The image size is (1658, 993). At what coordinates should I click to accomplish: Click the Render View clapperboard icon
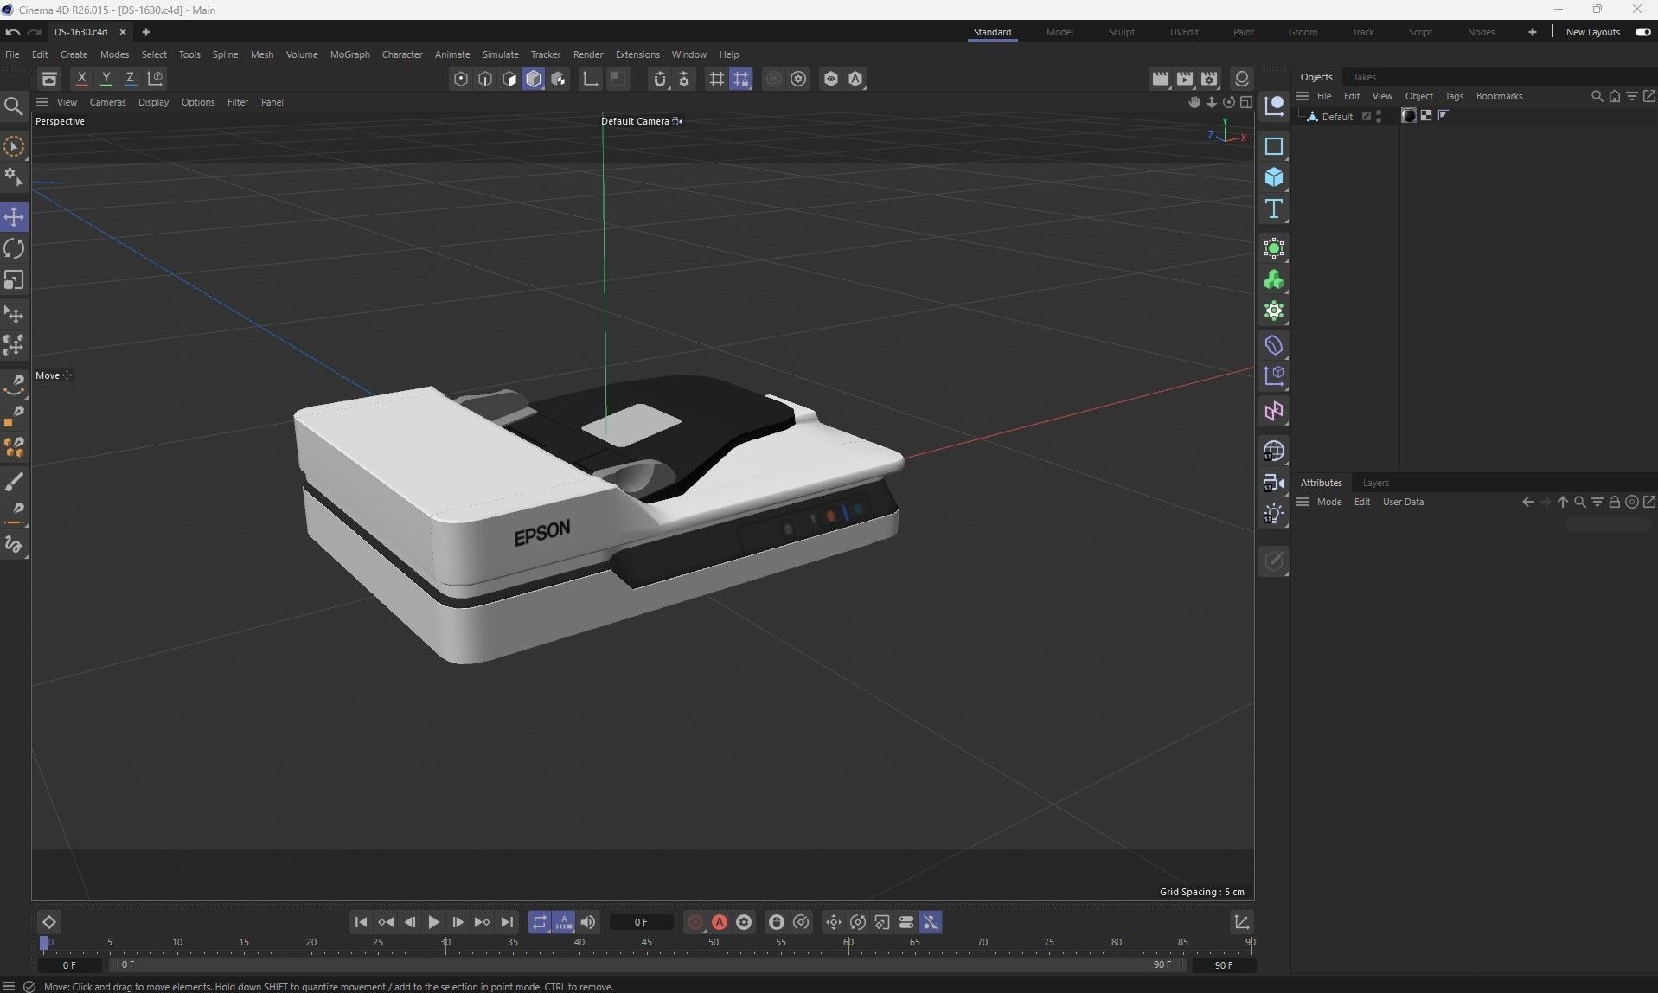pos(1161,79)
